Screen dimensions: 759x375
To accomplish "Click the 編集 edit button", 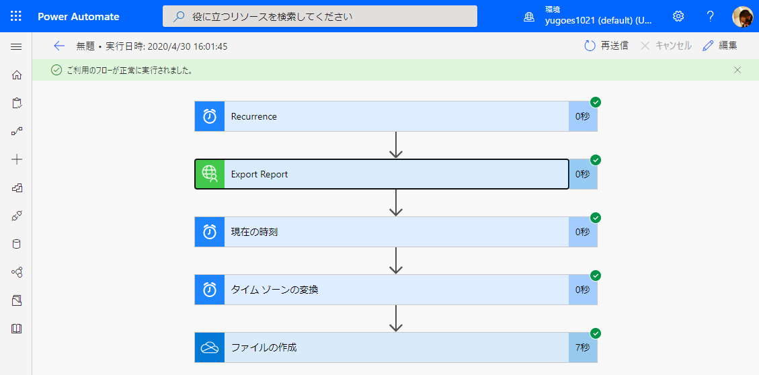I will coord(720,46).
